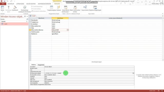Open the Tulajdonságlap property sheet
Screen dimensions: 164x92
[52, 8]
